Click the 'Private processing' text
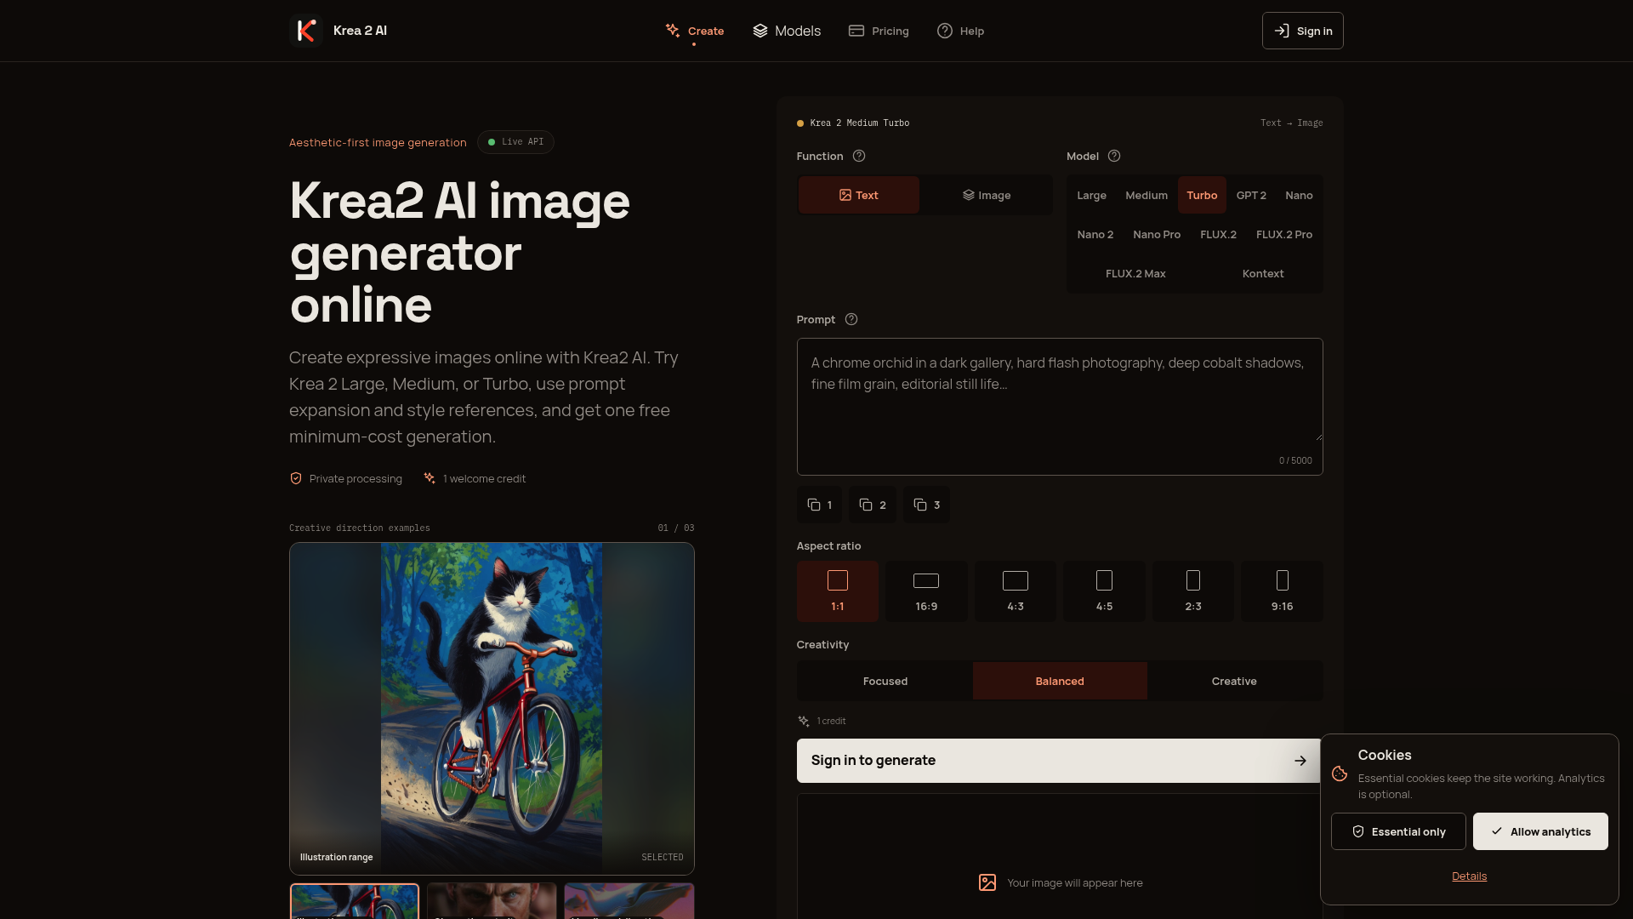Screen dimensions: 1633x919 (x=356, y=478)
